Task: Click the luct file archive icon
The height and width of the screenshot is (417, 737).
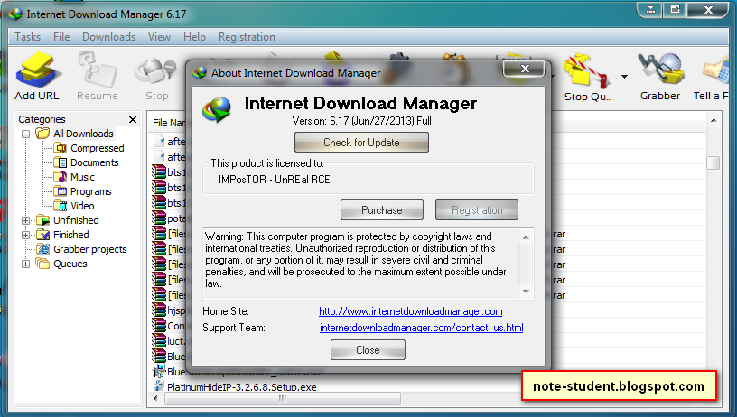Action: [x=159, y=341]
